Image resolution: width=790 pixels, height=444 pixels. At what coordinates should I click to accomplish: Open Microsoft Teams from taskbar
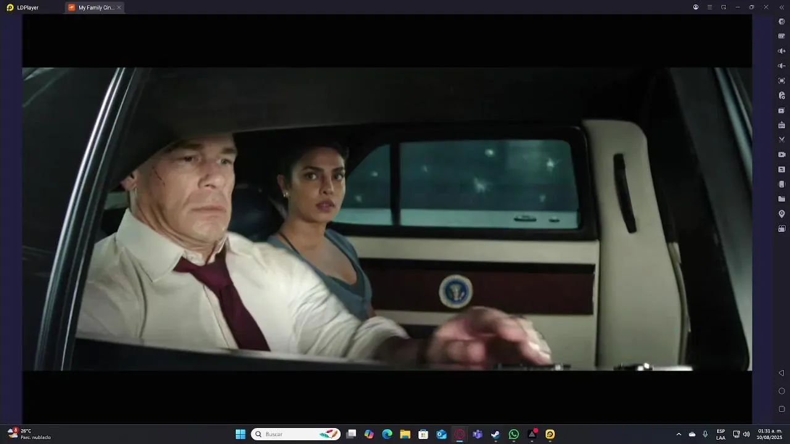coord(477,434)
